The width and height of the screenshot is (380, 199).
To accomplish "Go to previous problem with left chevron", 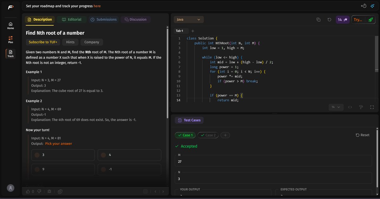I will pos(155,191).
